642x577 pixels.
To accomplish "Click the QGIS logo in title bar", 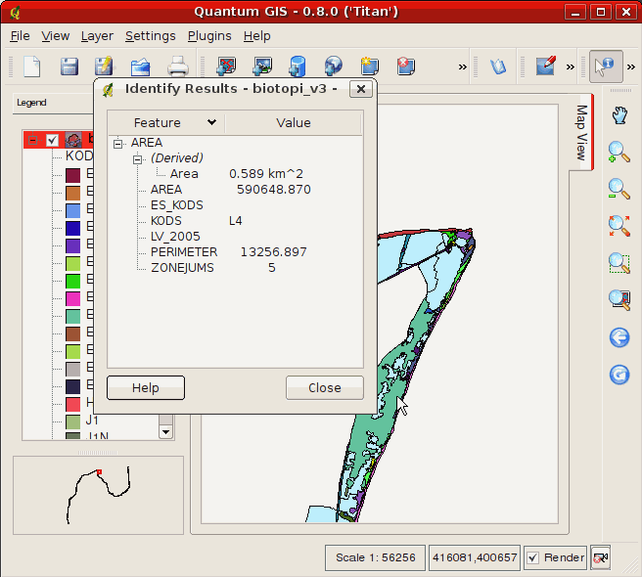I will click(15, 12).
